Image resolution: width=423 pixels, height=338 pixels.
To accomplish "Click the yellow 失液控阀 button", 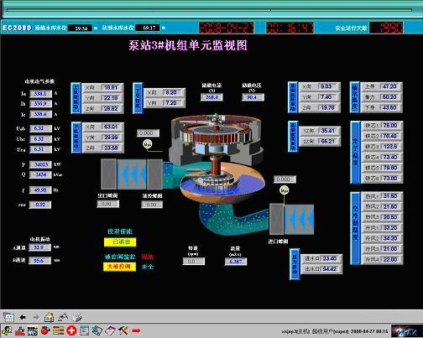I will click(119, 267).
